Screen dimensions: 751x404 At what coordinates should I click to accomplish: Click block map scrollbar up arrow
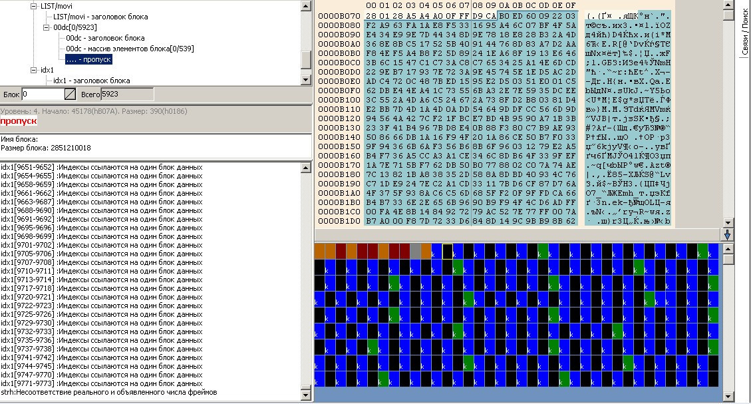(728, 248)
